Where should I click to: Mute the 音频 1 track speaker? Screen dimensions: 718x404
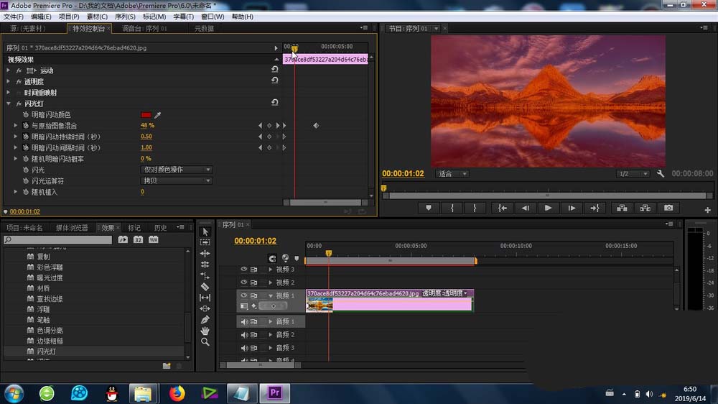tap(244, 322)
